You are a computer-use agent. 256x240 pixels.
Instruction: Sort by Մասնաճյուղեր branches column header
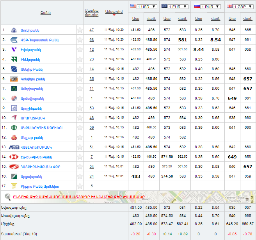[92, 12]
